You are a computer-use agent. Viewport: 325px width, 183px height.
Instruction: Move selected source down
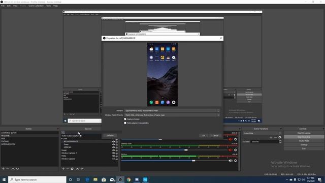tap(82, 169)
